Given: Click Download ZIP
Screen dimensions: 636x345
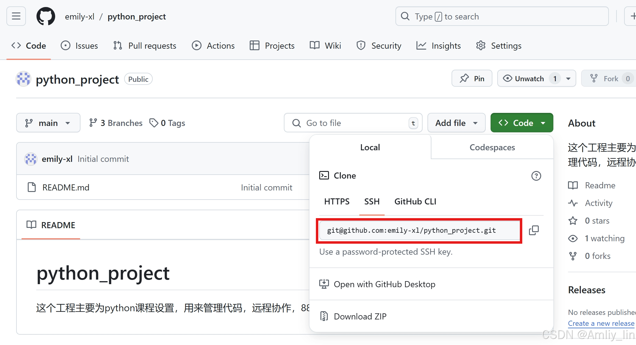Looking at the screenshot, I should 360,316.
